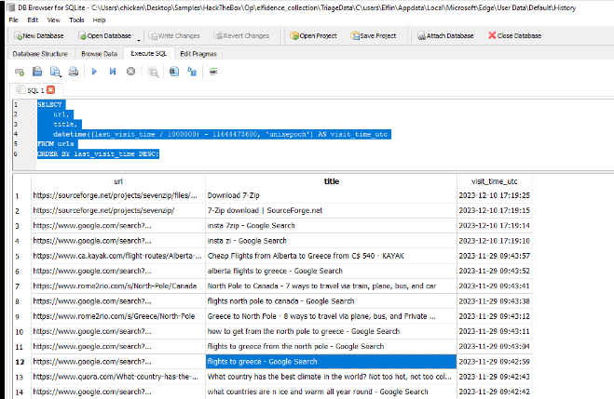Click the rome2rio.com North-Pole/Canada url cell
Image resolution: width=614 pixels, height=399 pixels.
click(x=118, y=286)
